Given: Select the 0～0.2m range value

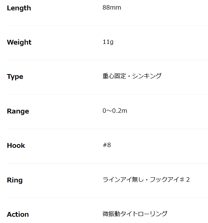Looking at the screenshot, I should 115,111.
